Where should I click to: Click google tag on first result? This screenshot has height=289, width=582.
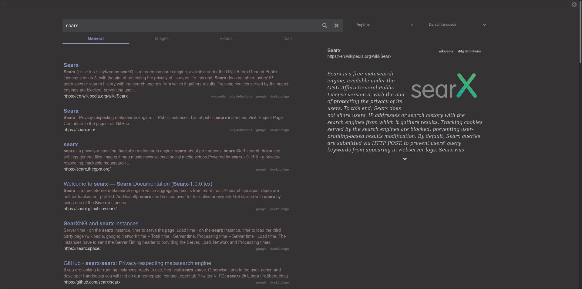pyautogui.click(x=261, y=96)
